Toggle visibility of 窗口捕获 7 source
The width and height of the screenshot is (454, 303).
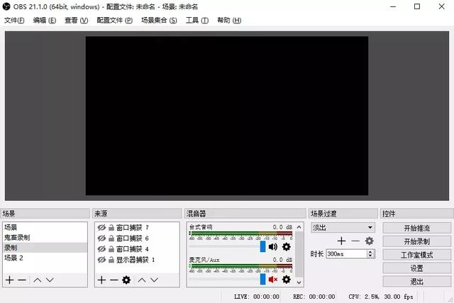(x=101, y=228)
